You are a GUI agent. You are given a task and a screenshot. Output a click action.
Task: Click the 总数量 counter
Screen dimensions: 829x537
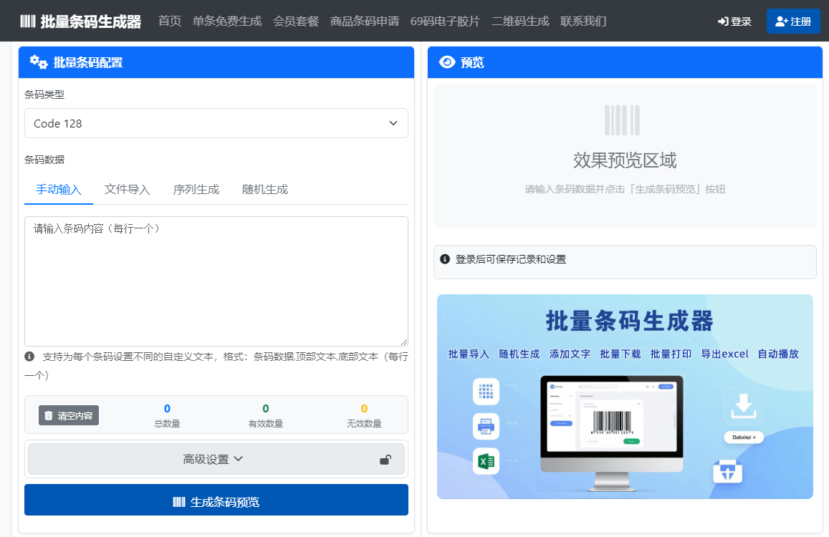pos(167,415)
